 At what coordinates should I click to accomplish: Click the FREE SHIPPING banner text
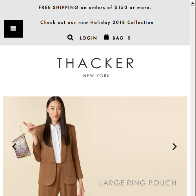pos(95,7)
